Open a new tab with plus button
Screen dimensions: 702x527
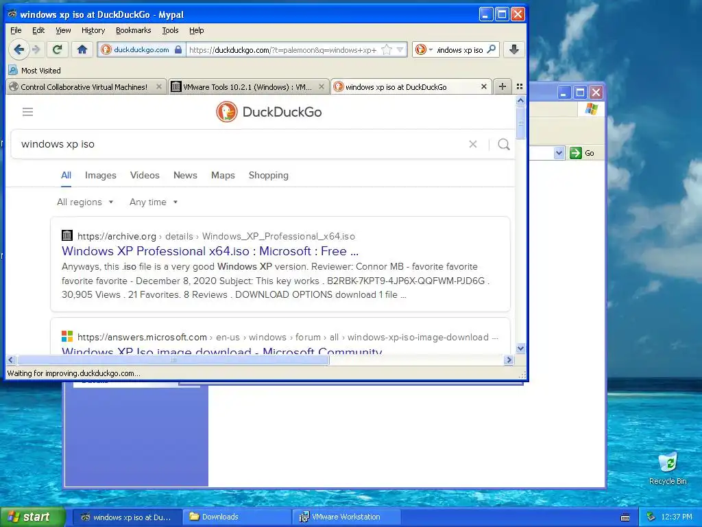pyautogui.click(x=503, y=86)
